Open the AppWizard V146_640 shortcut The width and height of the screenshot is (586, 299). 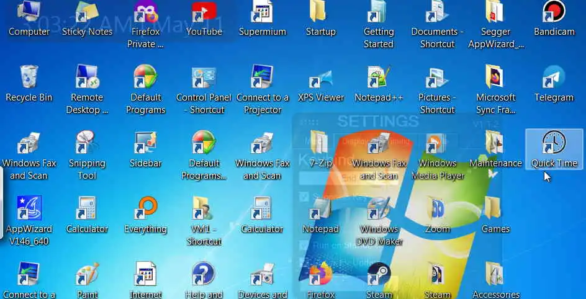coord(29,208)
